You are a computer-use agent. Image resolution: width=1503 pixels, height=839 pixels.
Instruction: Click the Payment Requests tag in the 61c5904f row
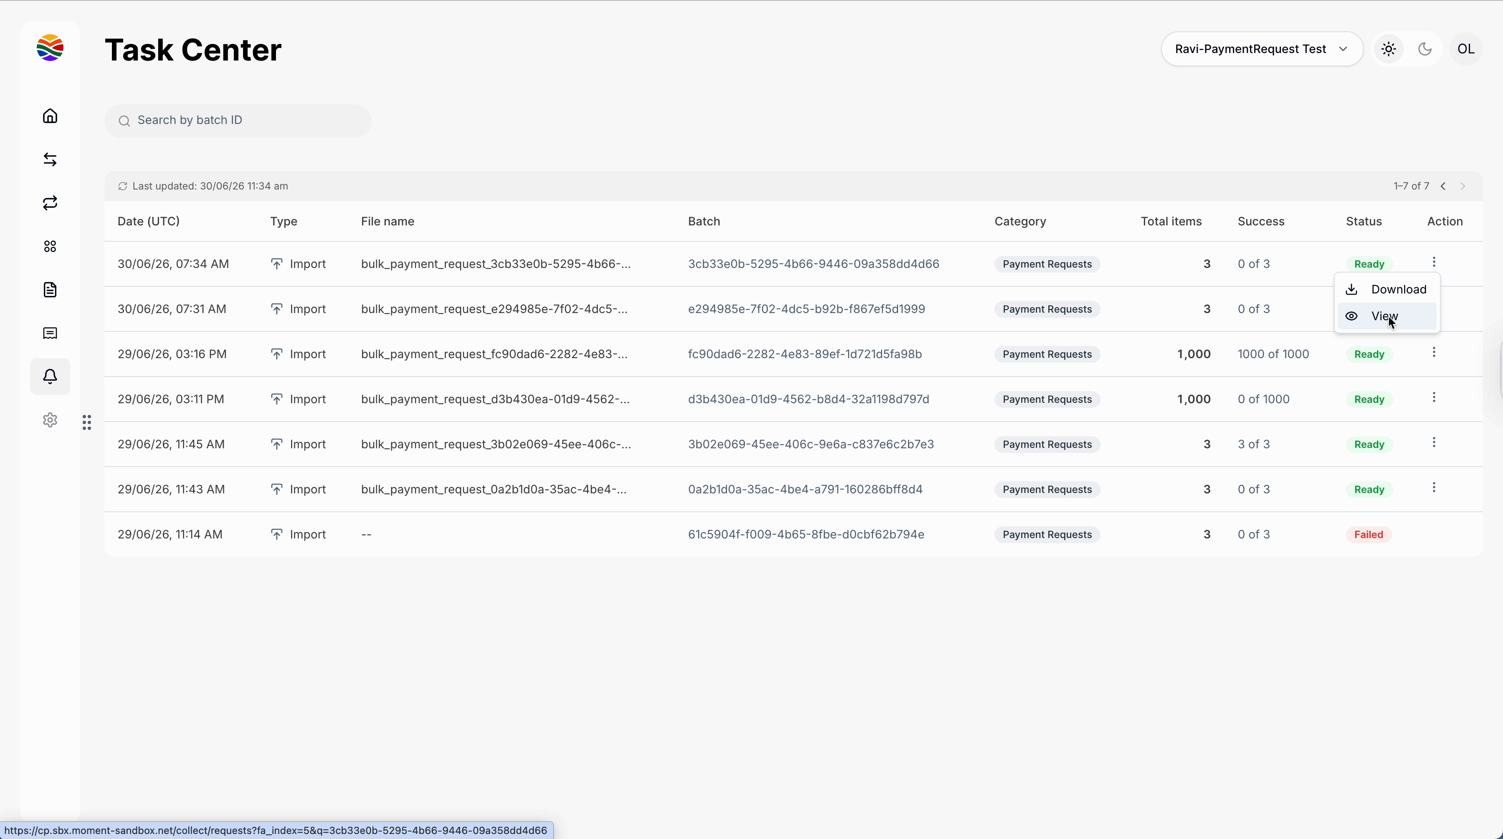(x=1047, y=534)
